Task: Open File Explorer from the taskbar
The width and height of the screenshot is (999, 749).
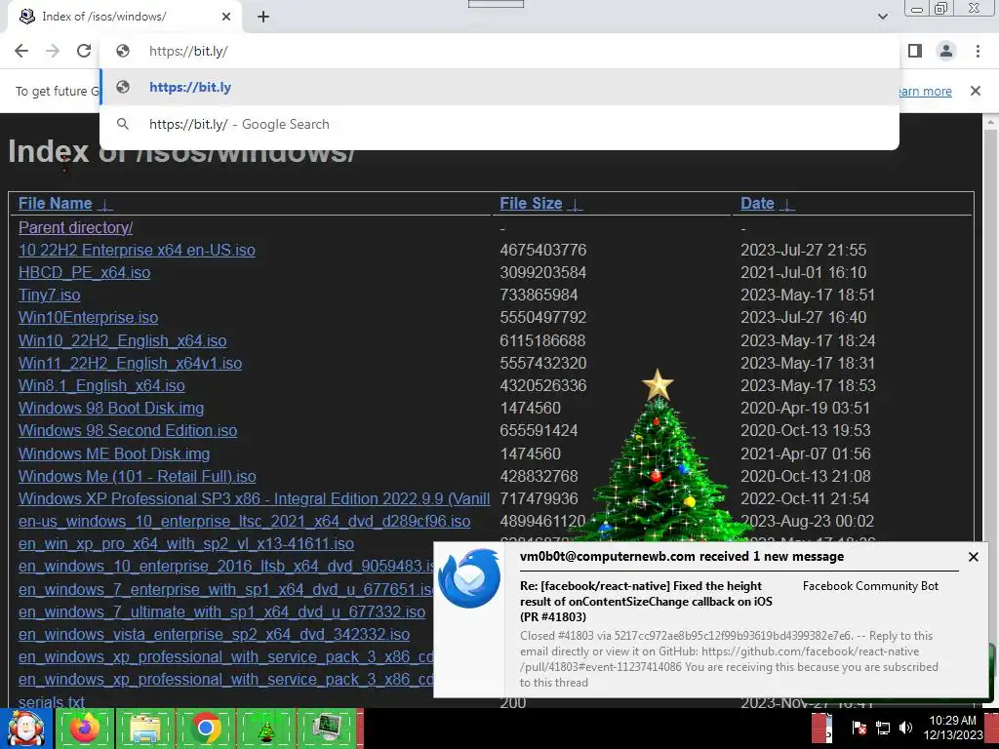Action: click(145, 729)
